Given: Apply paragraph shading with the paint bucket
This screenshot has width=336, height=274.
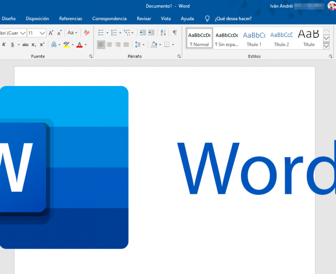Looking at the screenshot, I should coord(154,44).
